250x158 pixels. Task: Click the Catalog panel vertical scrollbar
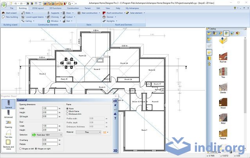(x=245, y=76)
